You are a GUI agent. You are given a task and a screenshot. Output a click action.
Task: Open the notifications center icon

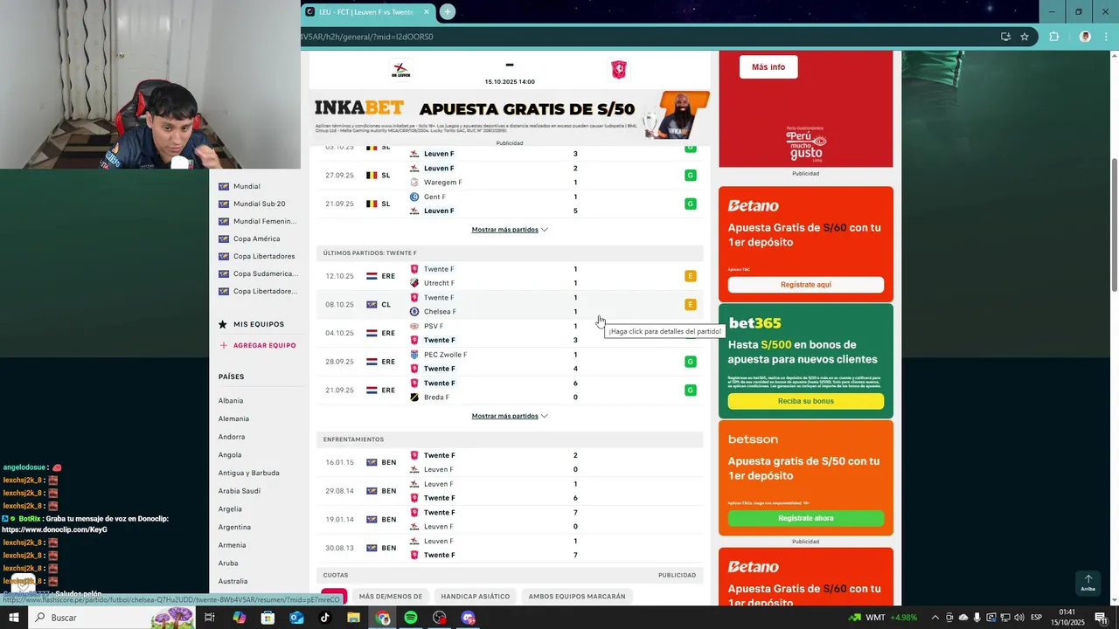point(1101,618)
